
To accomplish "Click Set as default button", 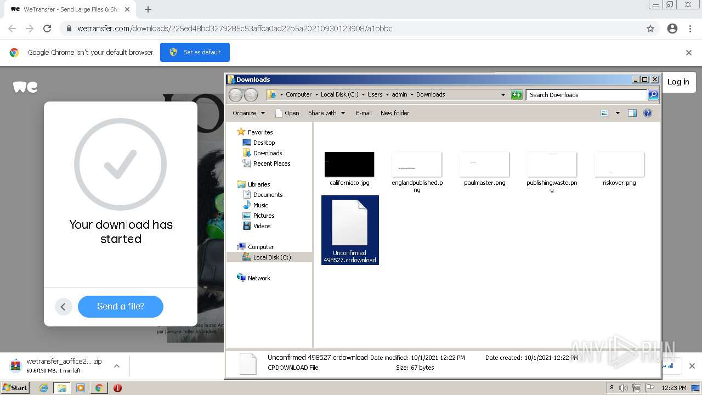I will pos(195,52).
